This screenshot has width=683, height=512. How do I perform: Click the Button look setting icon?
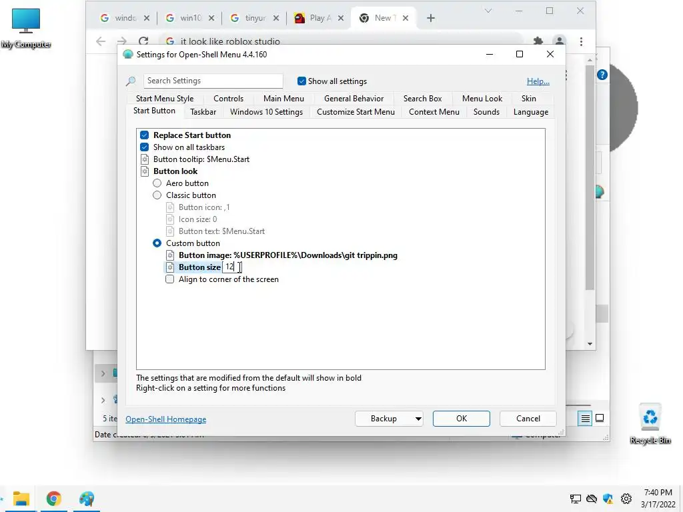[x=145, y=171]
